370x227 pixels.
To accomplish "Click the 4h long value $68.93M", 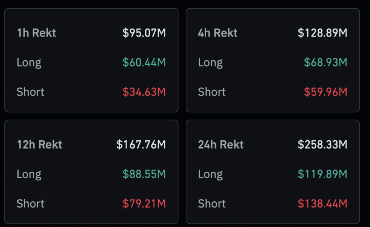I will [x=326, y=63].
